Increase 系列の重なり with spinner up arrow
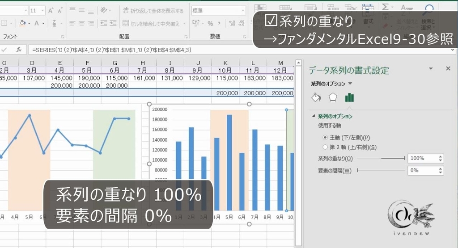 (441, 156)
